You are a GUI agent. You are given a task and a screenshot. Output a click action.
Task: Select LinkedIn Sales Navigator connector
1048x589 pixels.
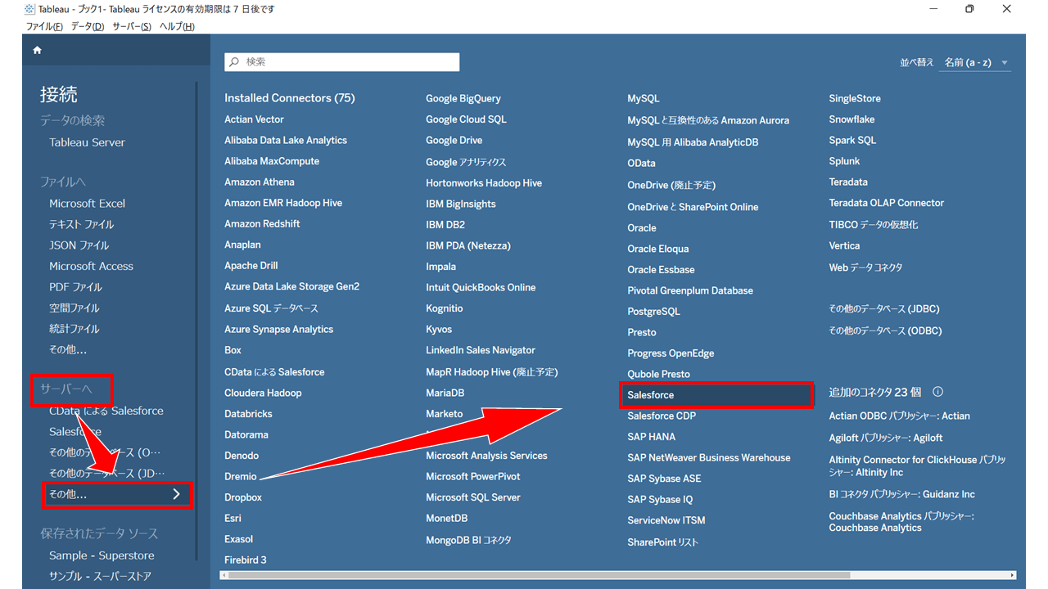pyautogui.click(x=481, y=350)
